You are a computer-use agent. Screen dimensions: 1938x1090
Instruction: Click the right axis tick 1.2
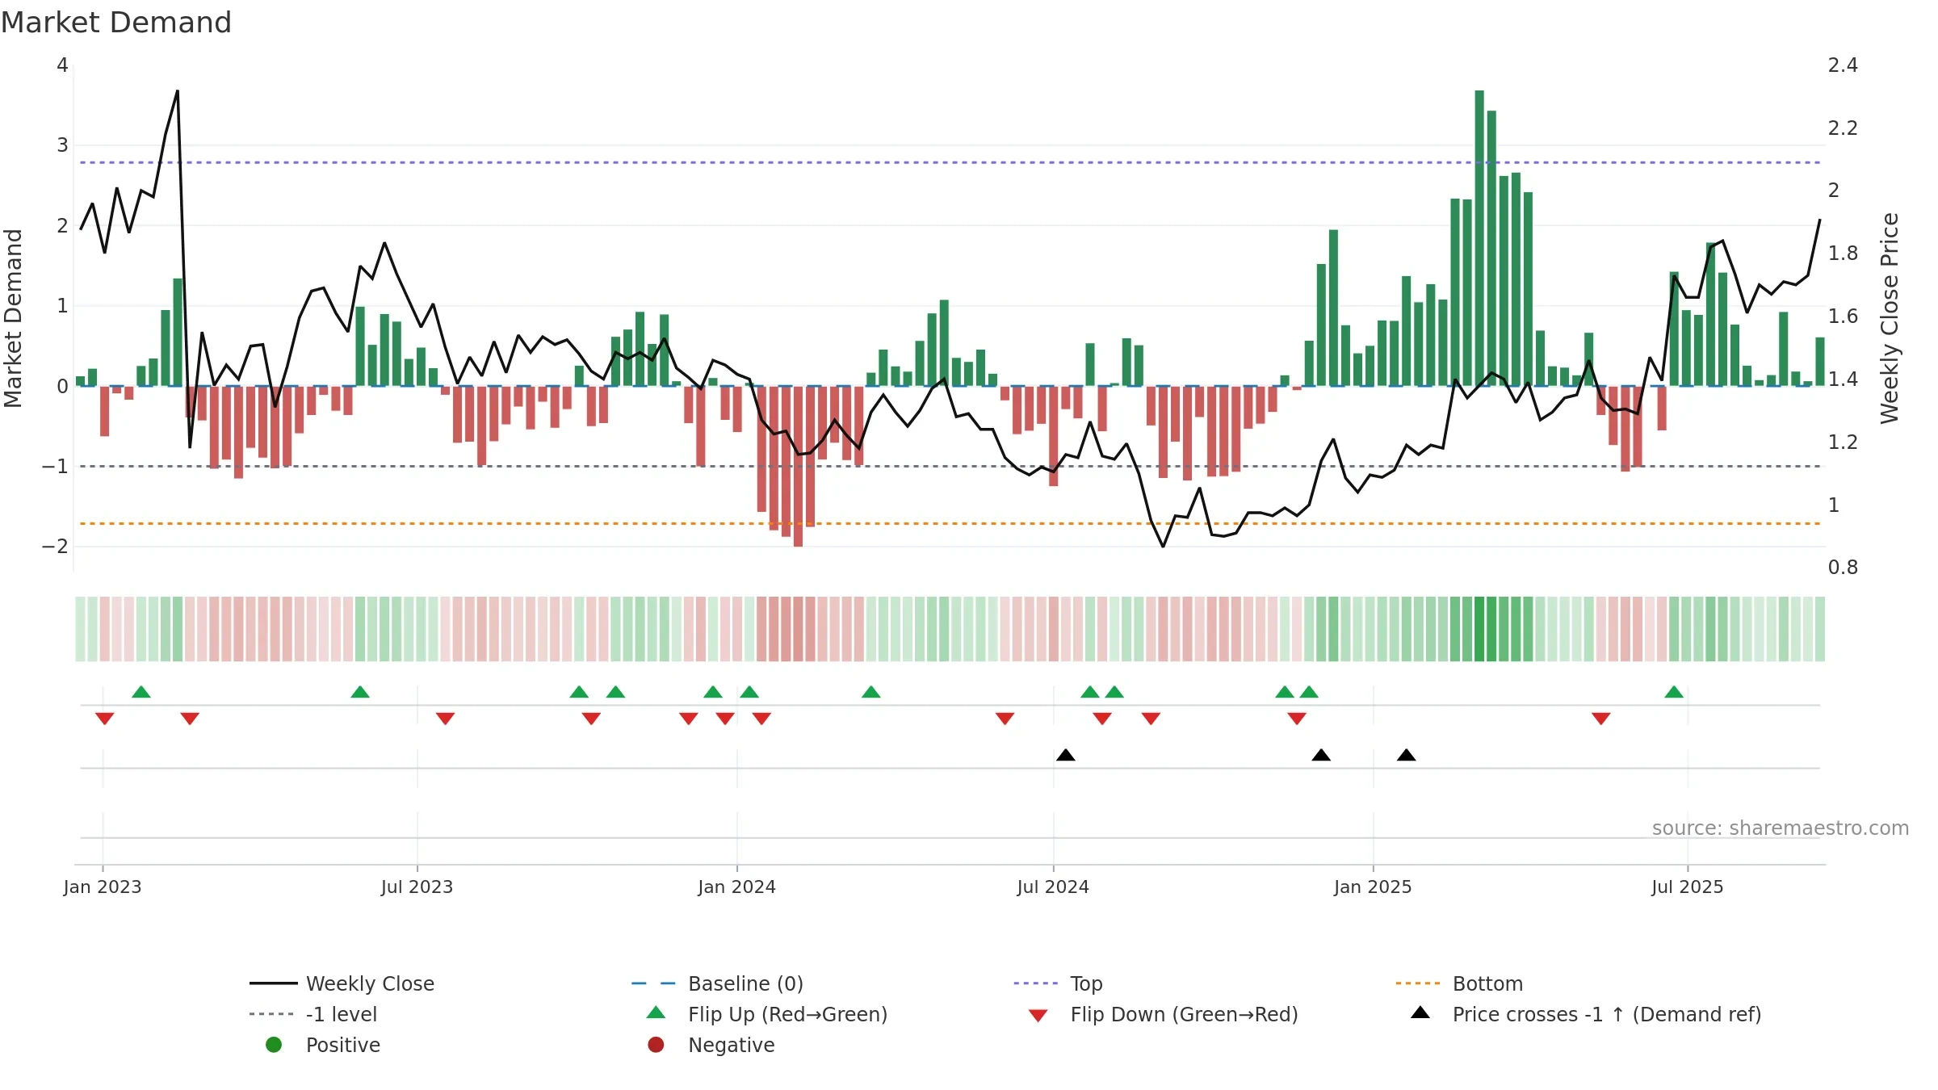(1843, 442)
